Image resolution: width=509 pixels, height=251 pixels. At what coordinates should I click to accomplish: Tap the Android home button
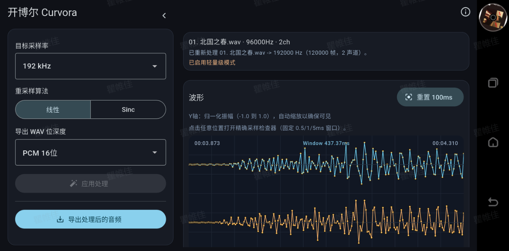tap(493, 142)
